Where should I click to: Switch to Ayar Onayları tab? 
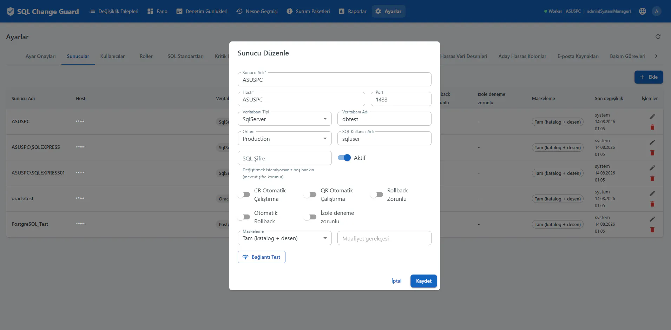click(x=40, y=56)
